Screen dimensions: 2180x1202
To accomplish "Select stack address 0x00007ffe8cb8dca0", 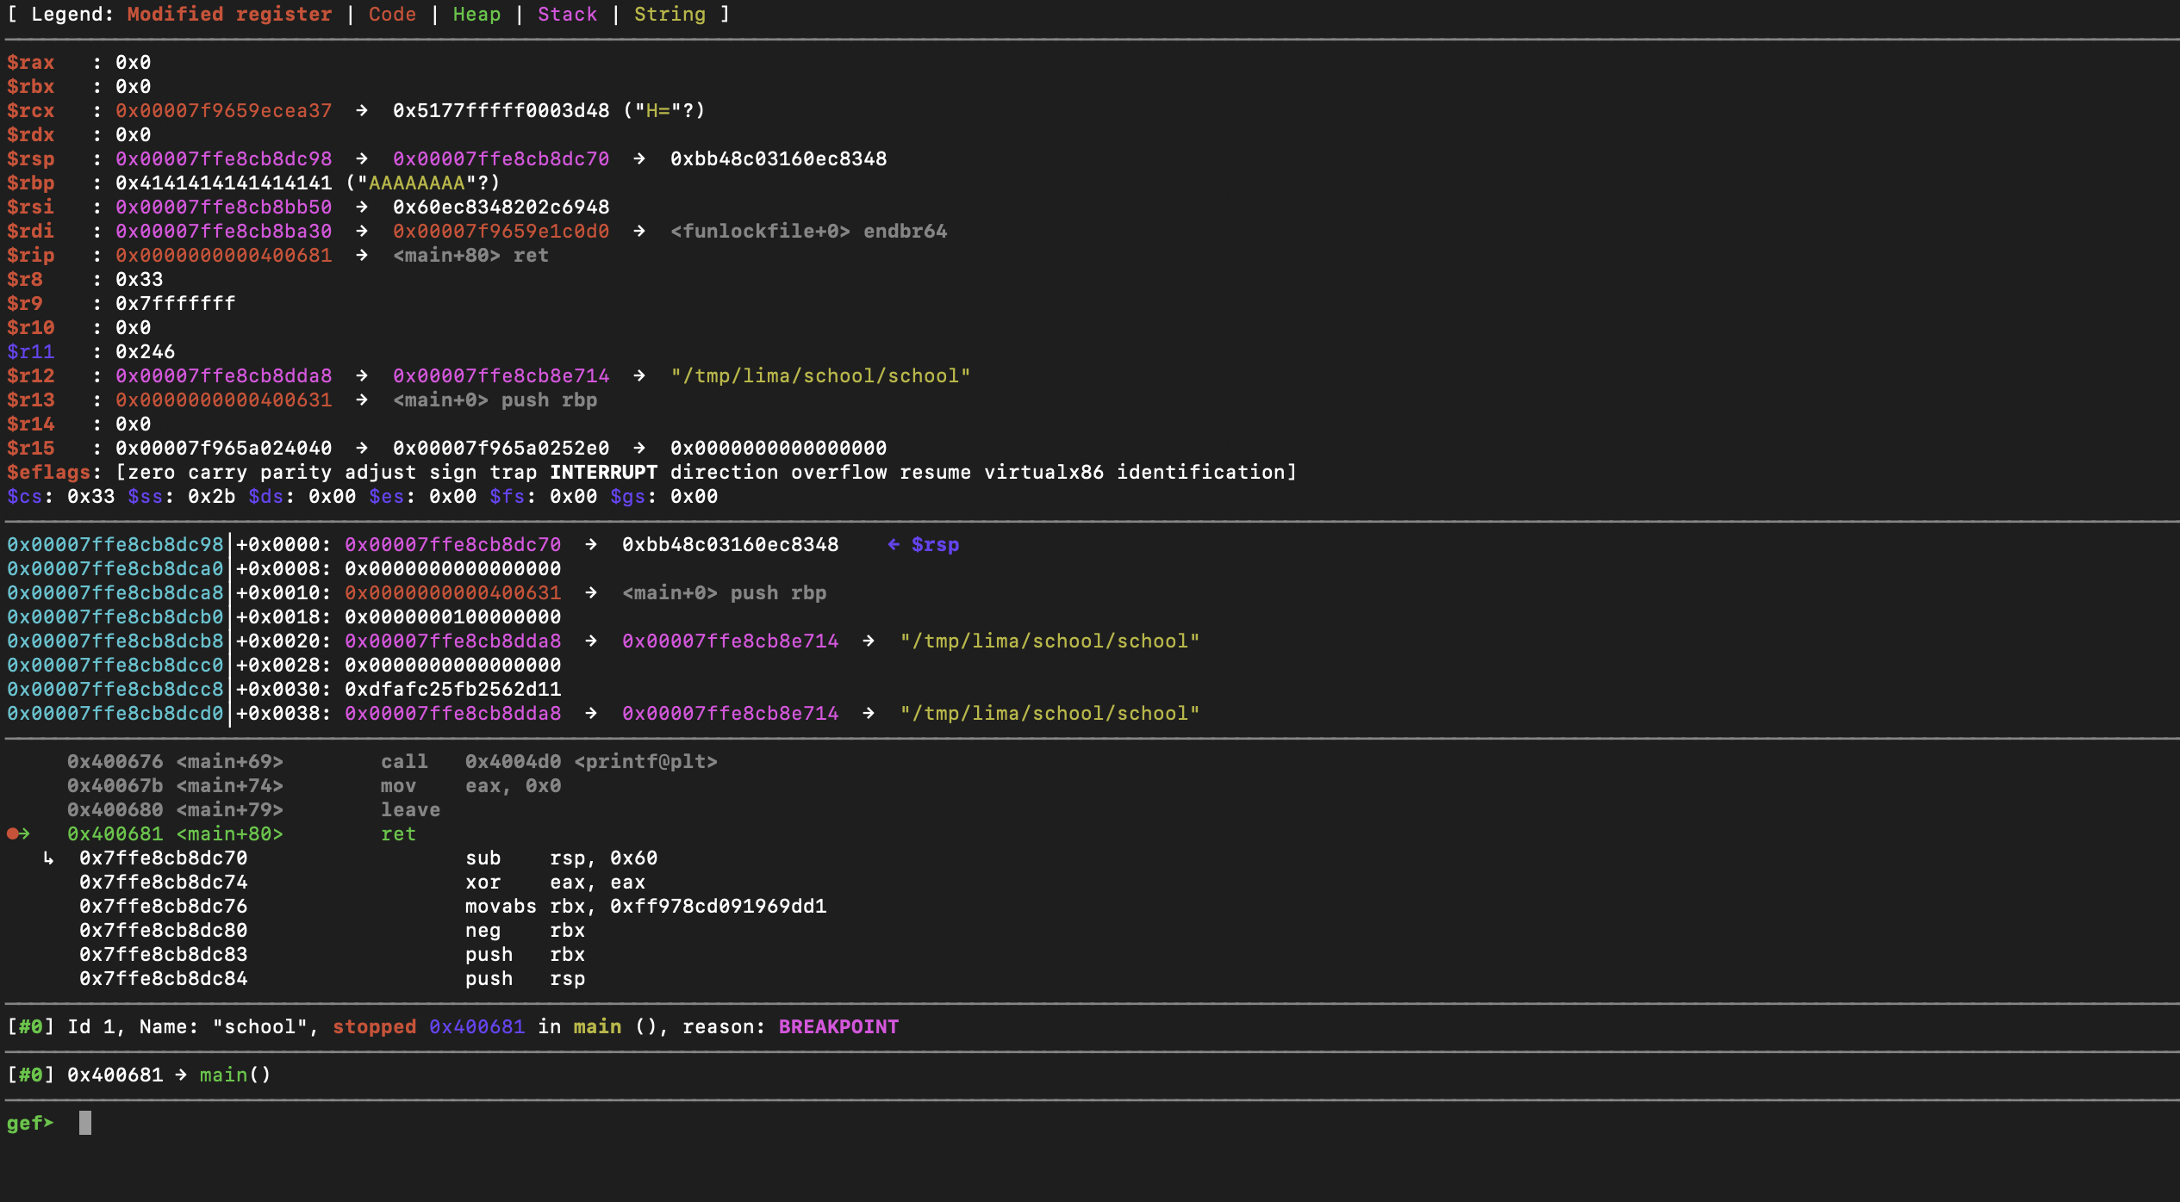I will tap(115, 569).
